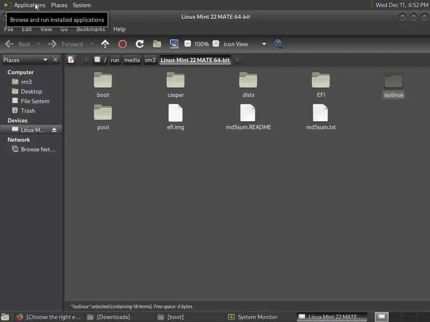Click the zoom out icon

pos(188,44)
